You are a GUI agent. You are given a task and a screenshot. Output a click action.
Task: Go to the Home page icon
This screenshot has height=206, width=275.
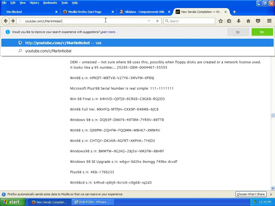pyautogui.click(x=248, y=21)
